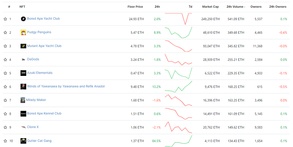Sort table by Market Cap header

pos(210,7)
